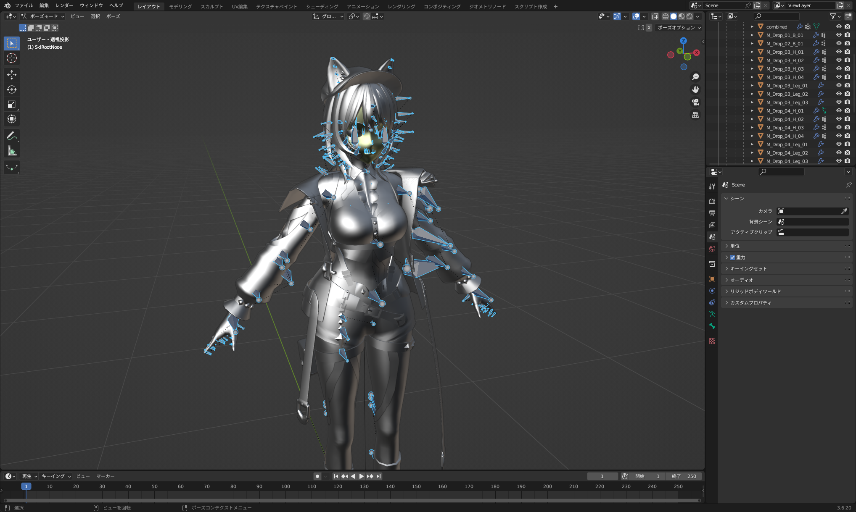Open the 編集 menu
The width and height of the screenshot is (856, 512).
tap(44, 5)
